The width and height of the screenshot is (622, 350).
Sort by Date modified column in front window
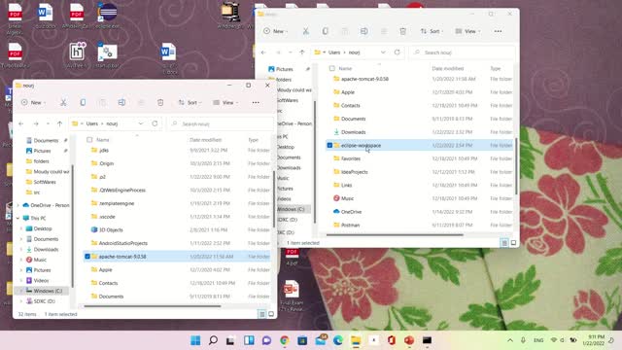(x=205, y=140)
